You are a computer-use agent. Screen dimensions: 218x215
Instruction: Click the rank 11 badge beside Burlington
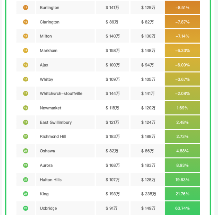click(26, 7)
